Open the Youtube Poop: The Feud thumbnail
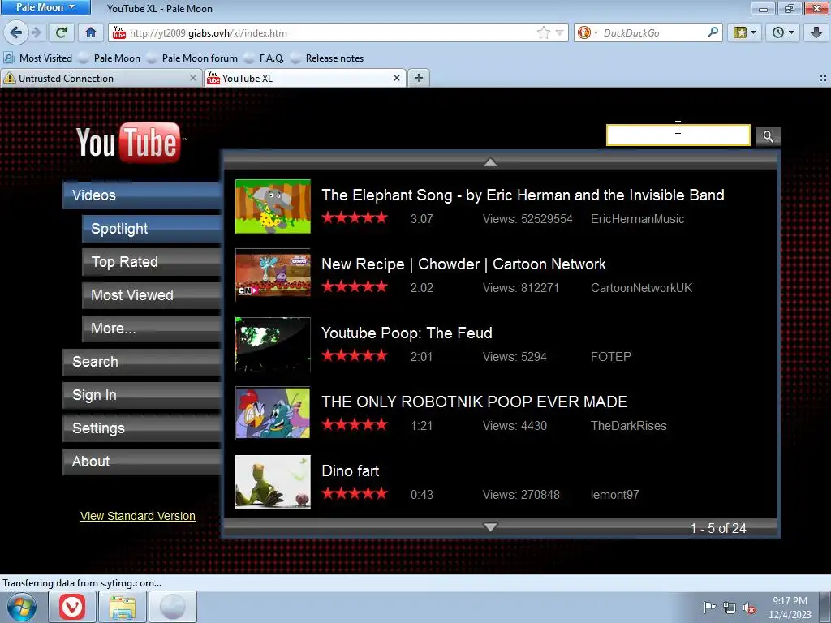 (273, 344)
